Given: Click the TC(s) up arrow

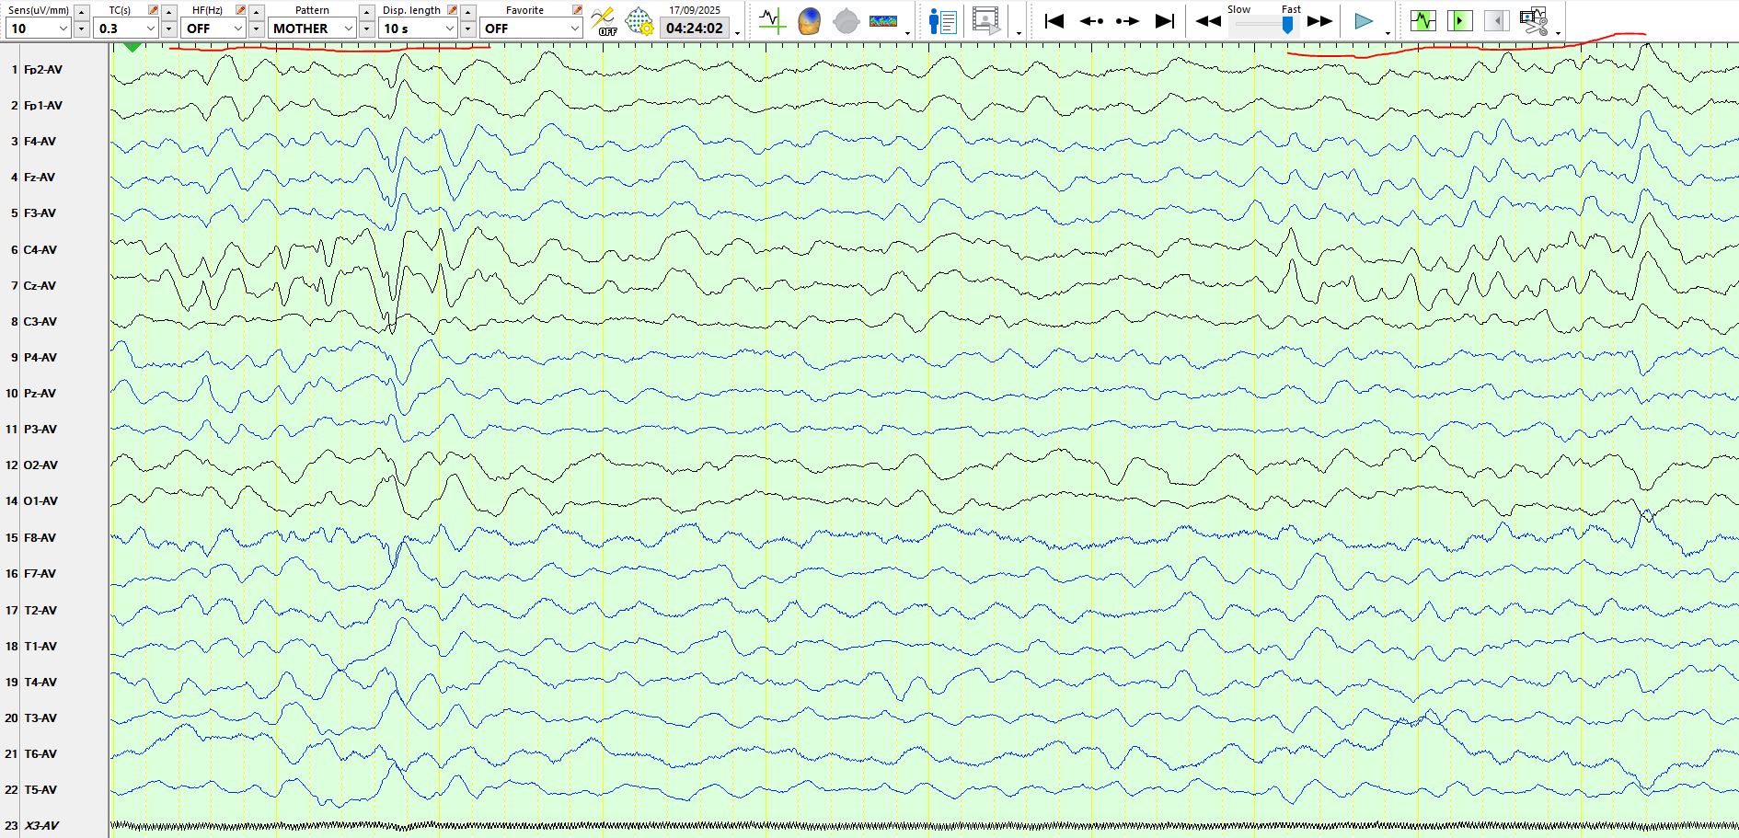Looking at the screenshot, I should [169, 12].
